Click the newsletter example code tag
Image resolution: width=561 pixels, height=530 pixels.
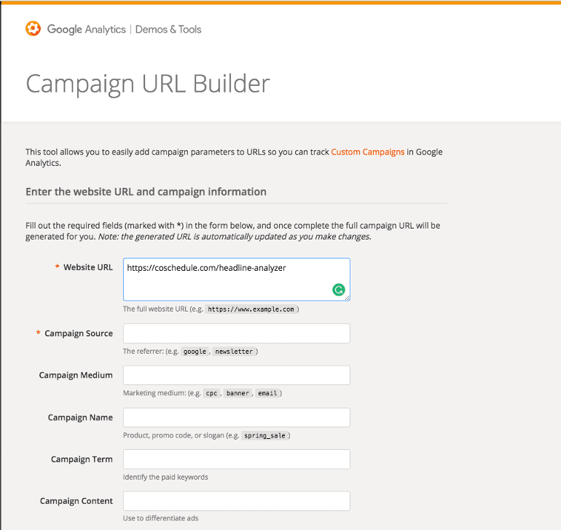(x=234, y=352)
